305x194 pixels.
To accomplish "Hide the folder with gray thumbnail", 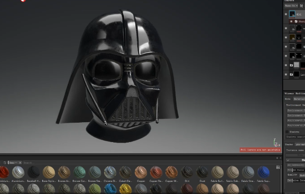I will coord(286,65).
